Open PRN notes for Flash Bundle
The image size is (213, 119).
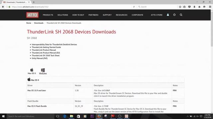pos(174,106)
